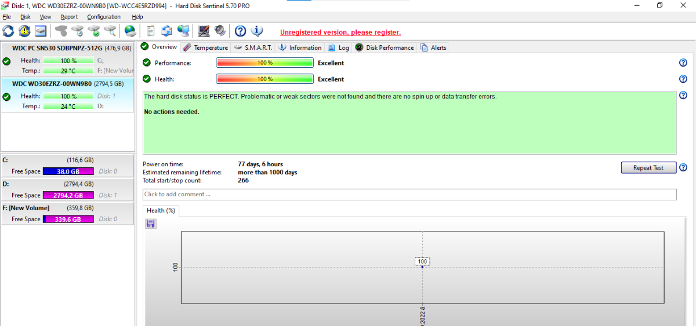Click the 'Click to add comment' field
Viewport: 696px width, 326px height.
pyautogui.click(x=409, y=195)
